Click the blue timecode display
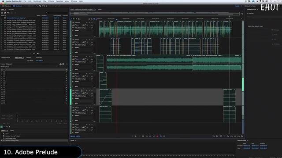 tap(75, 136)
